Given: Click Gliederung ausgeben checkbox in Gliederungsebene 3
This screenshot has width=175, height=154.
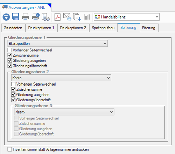Looking at the screenshot, I should click(16, 129).
